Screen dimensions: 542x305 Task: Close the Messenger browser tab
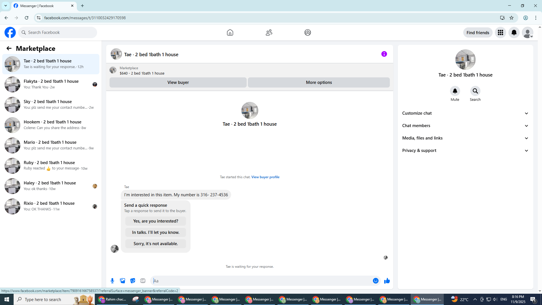click(72, 6)
